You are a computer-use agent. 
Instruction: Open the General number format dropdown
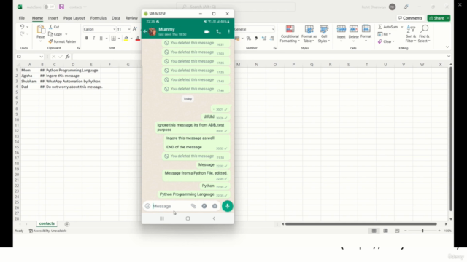(273, 29)
